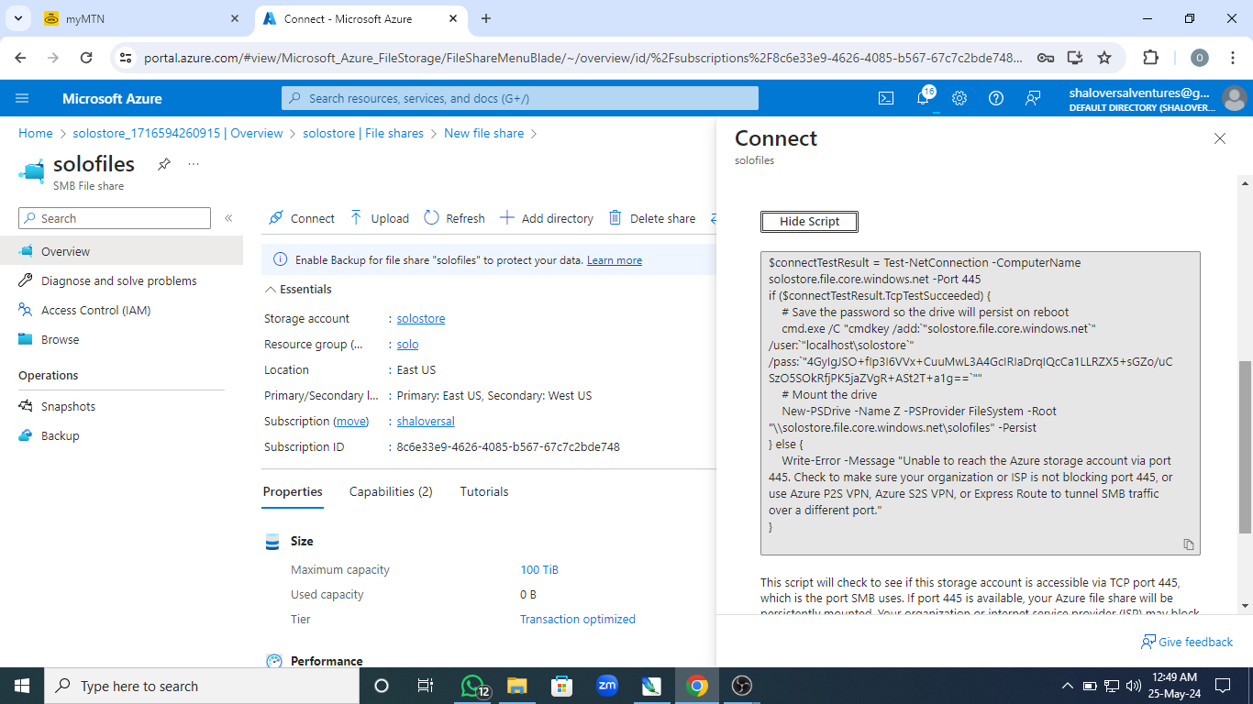Open the Learn more backup link
This screenshot has width=1253, height=704.
tap(615, 260)
